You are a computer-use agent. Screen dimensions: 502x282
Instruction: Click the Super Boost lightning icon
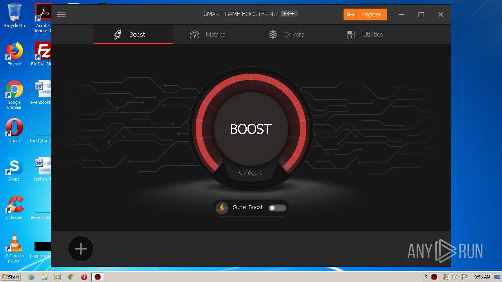point(222,208)
